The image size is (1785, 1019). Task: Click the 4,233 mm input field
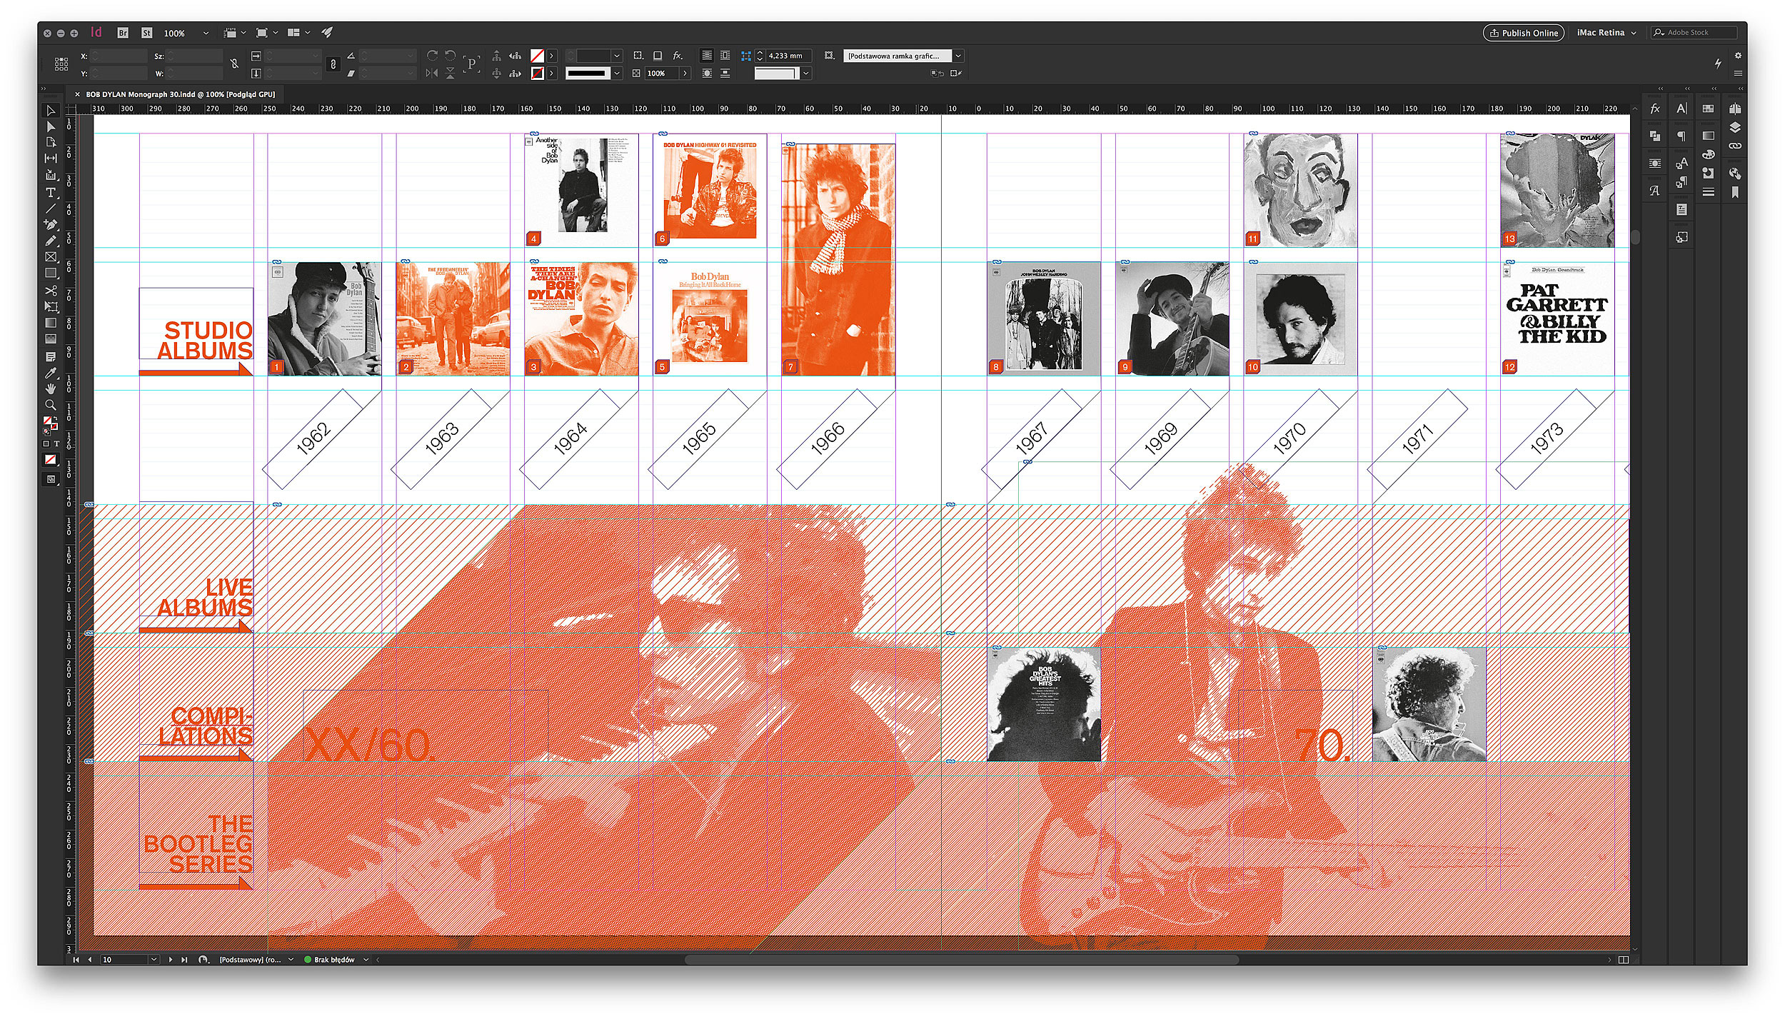tap(789, 56)
